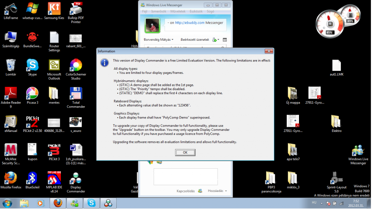The image size is (372, 209).
Task: Click the CPU meter gadget dial
Action: (x=330, y=24)
